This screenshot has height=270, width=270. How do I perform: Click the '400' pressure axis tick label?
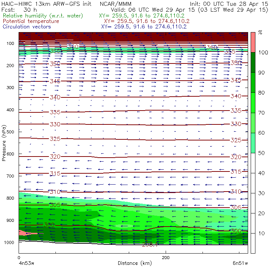tap(10, 110)
